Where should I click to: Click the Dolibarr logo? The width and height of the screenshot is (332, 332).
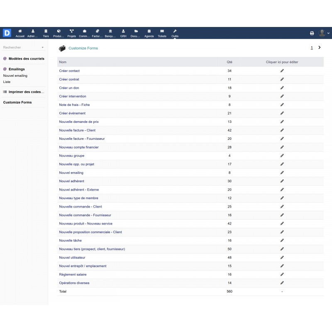coord(7,32)
